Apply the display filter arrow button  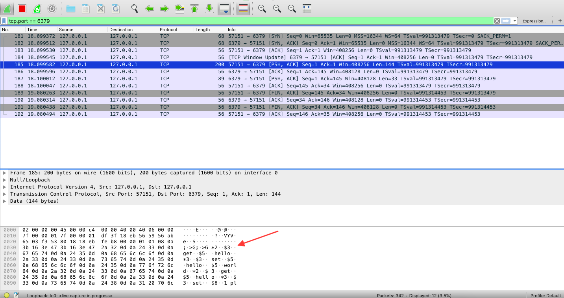pos(506,21)
